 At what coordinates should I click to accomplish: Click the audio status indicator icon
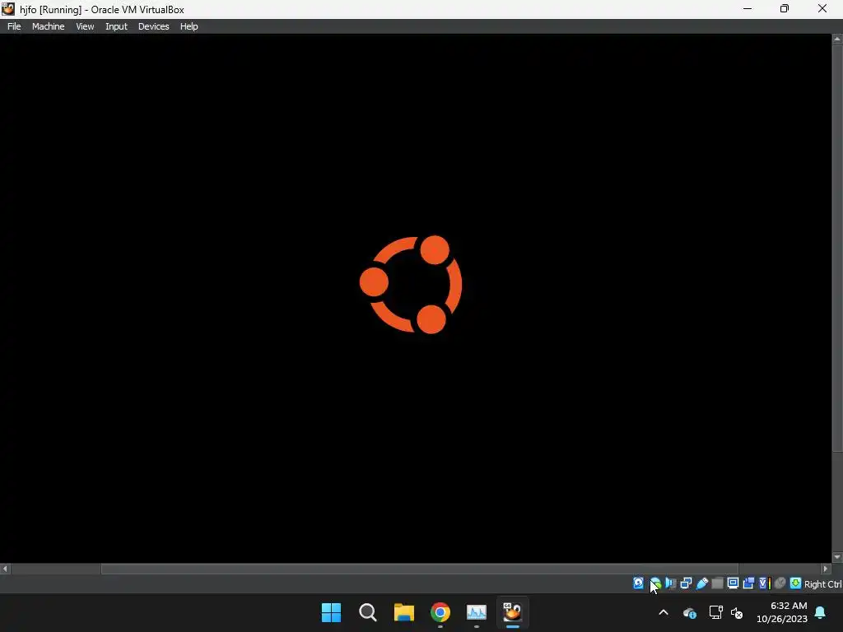coord(670,583)
